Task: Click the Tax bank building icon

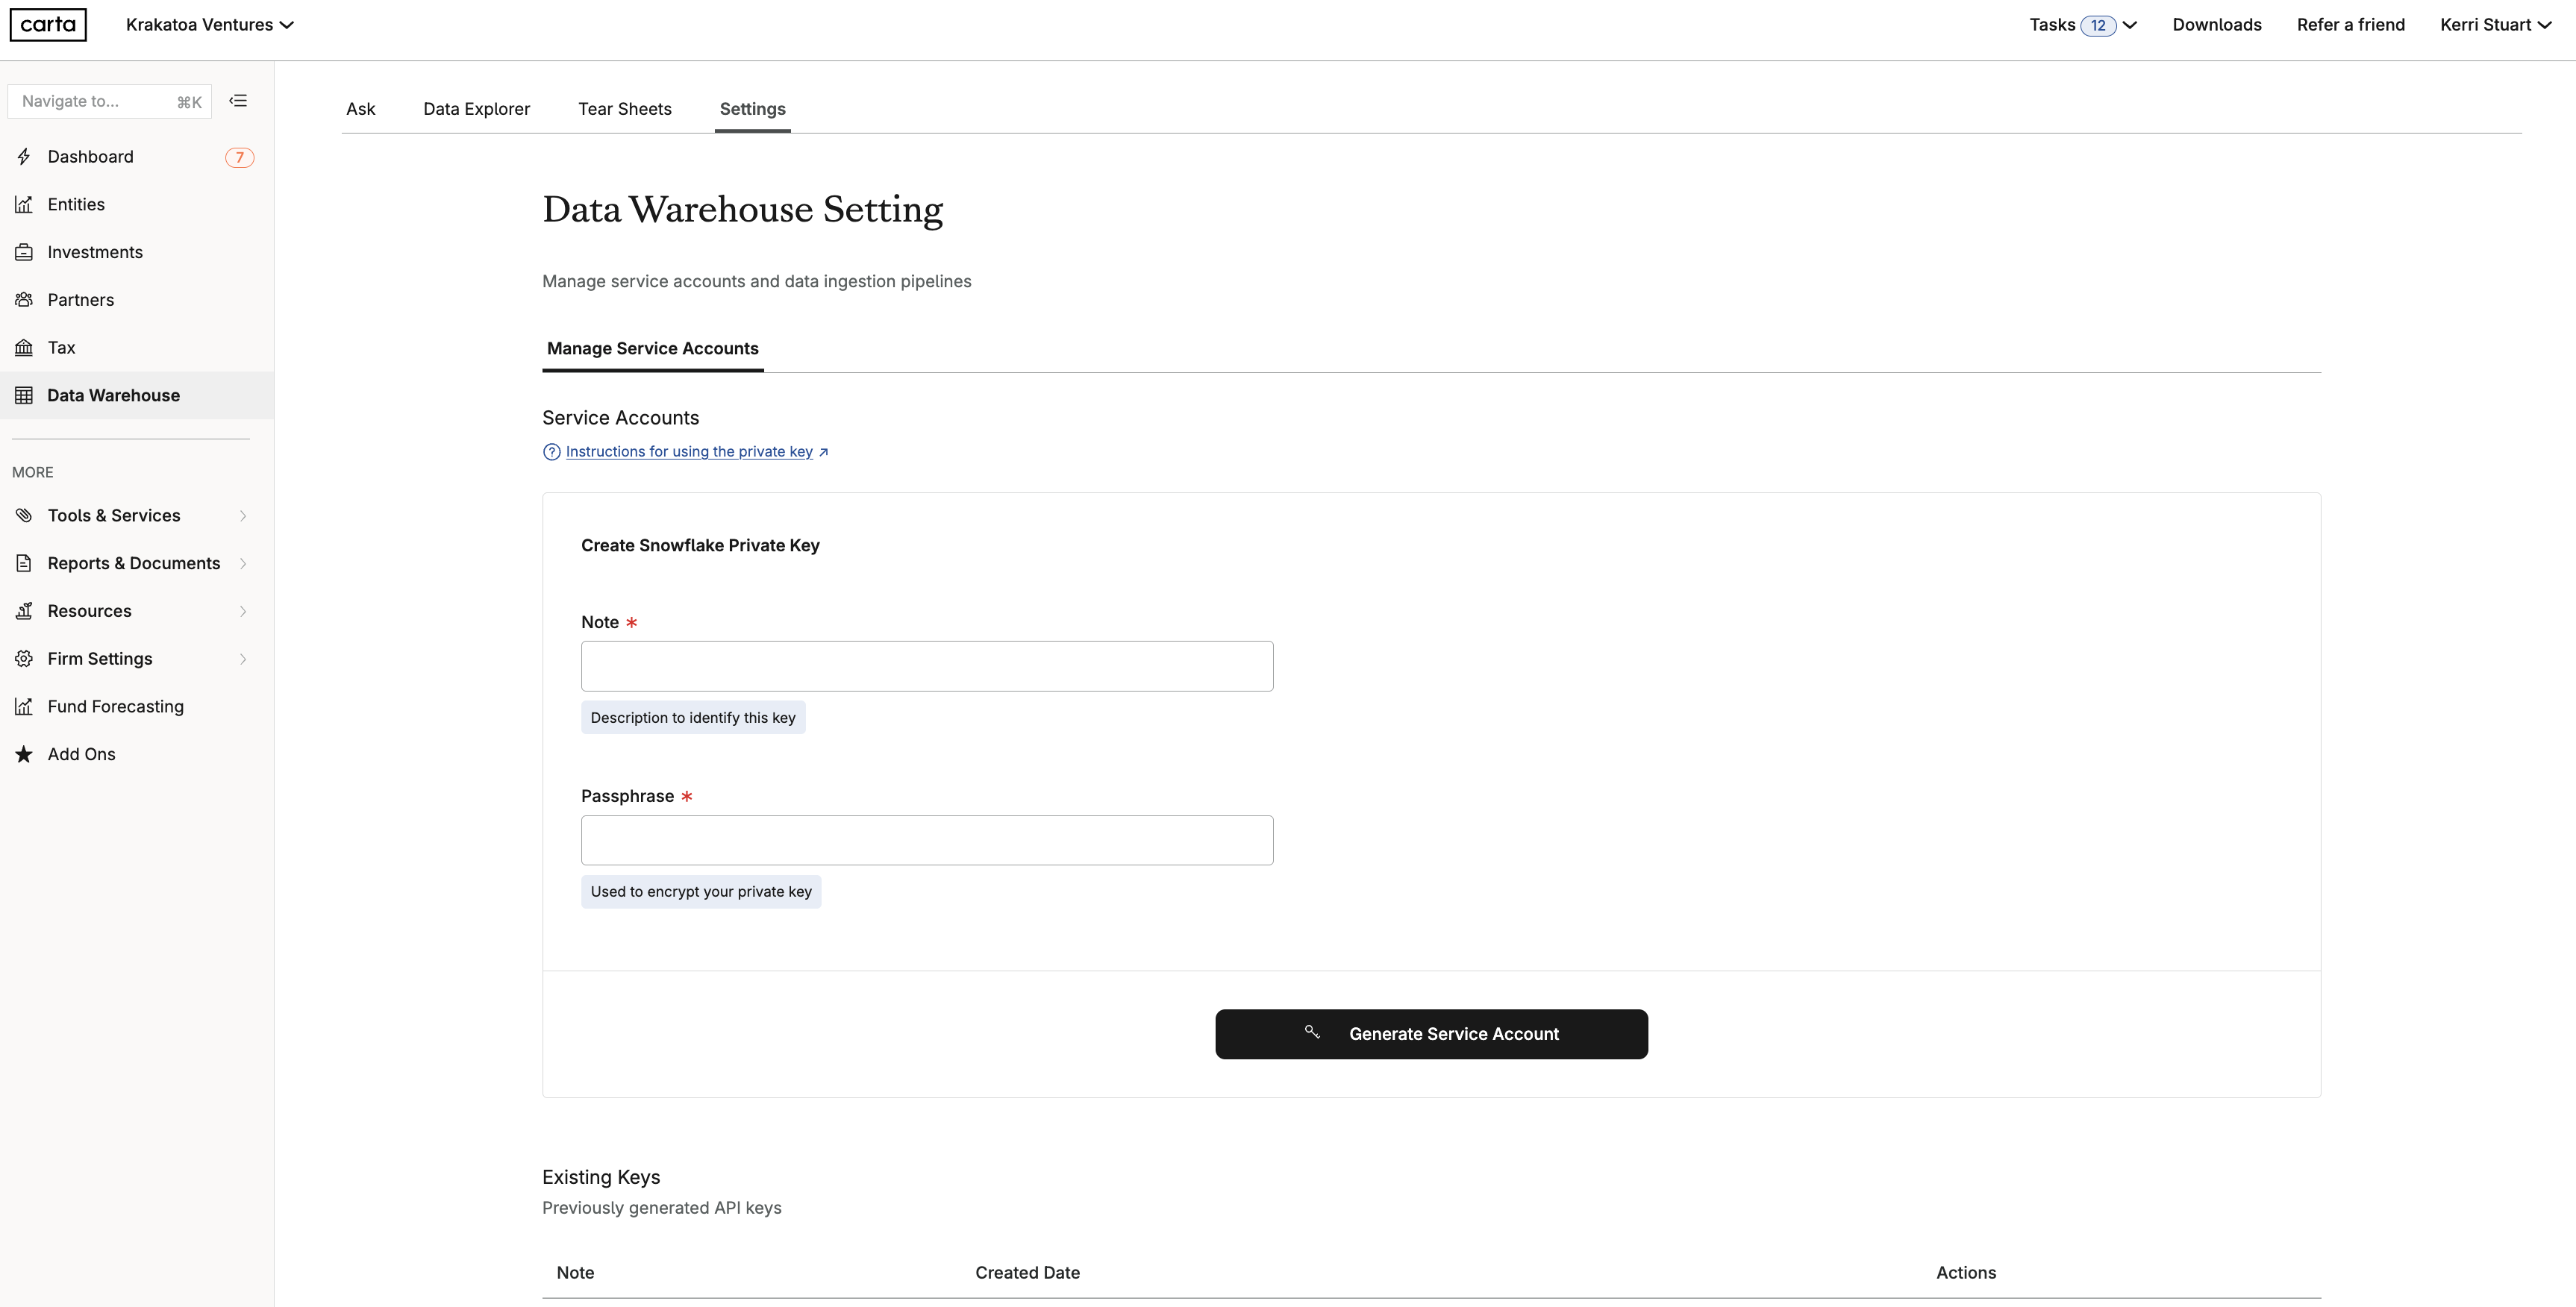Action: tap(24, 348)
